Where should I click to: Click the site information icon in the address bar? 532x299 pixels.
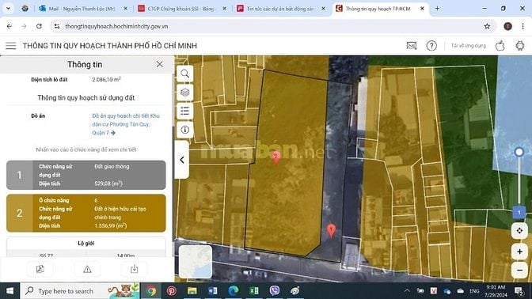pos(57,26)
